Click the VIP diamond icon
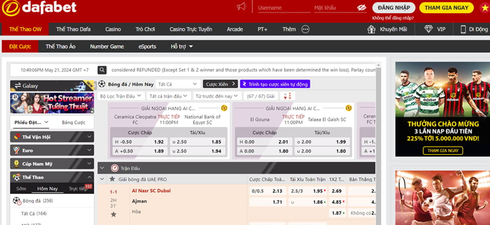Viewport: 490px width, 225px height. tap(428, 29)
